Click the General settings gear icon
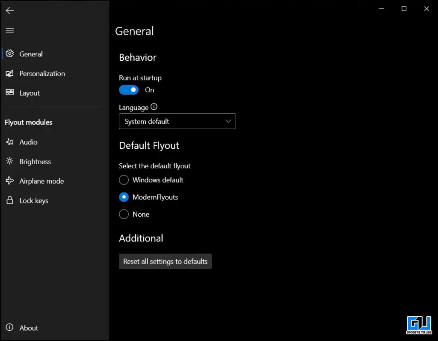Screen dimensions: 438x341 9,54
